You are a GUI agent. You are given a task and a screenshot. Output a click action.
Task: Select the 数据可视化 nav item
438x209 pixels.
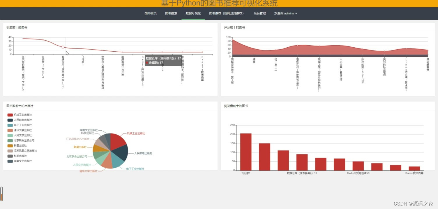193,13
